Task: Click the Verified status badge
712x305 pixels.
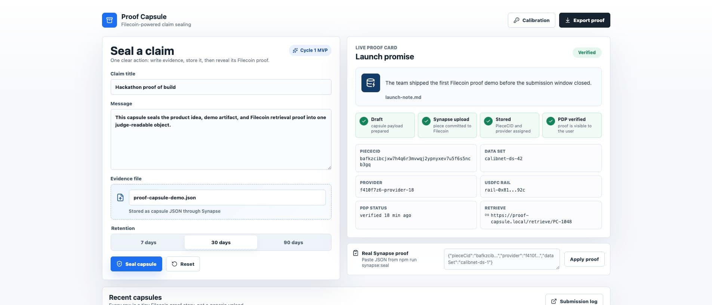Action: pos(587,53)
